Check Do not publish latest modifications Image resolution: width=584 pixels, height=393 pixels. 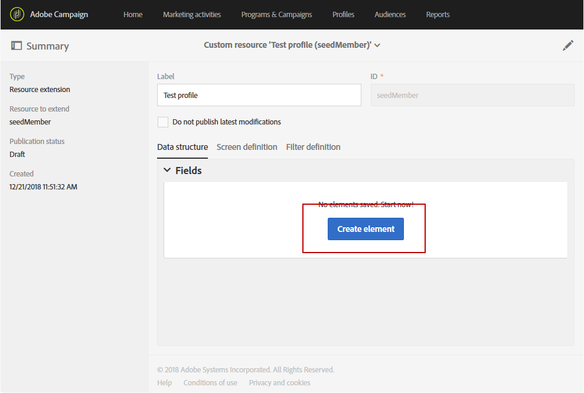pyautogui.click(x=163, y=122)
